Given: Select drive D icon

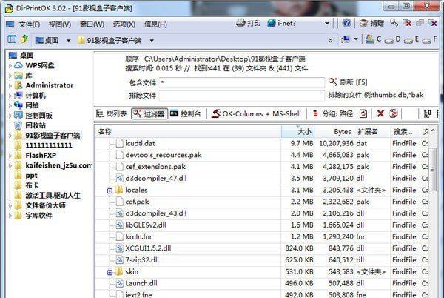Looking at the screenshot, I should coord(388,40).
